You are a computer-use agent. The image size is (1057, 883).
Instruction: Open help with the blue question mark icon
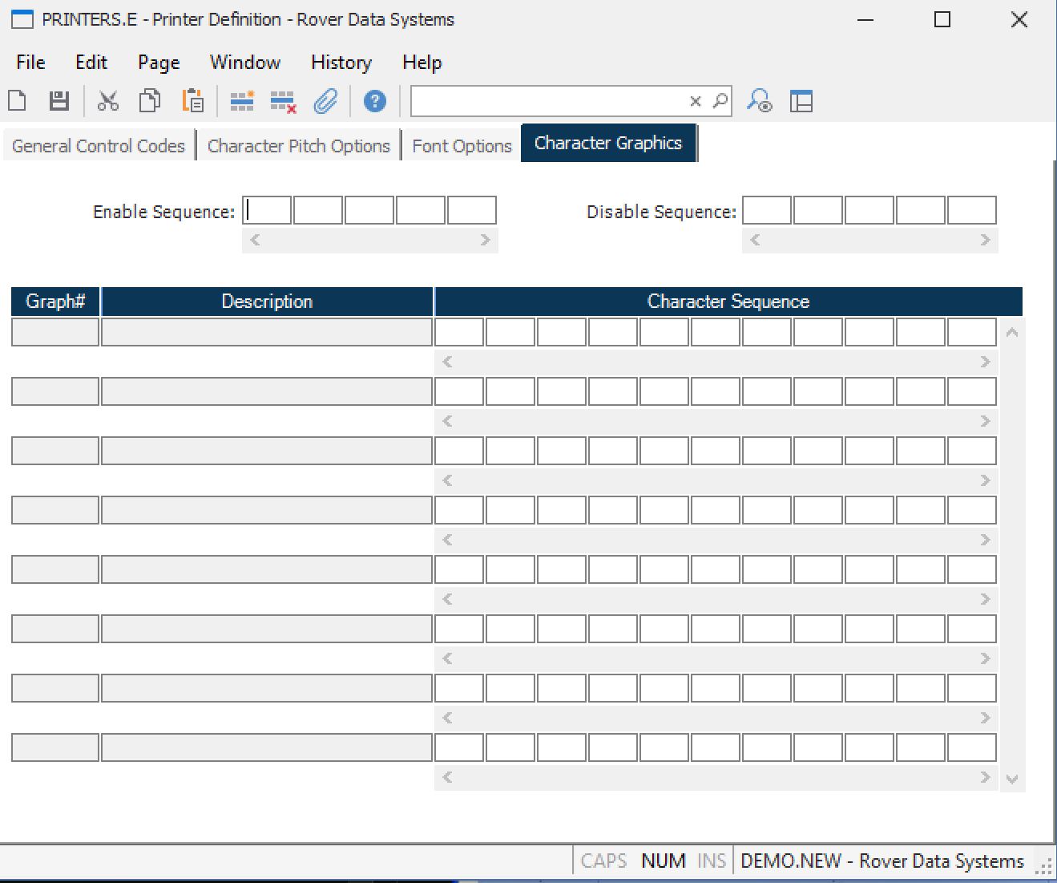coord(374,101)
